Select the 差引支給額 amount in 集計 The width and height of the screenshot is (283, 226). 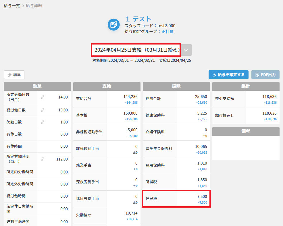[x=269, y=96]
